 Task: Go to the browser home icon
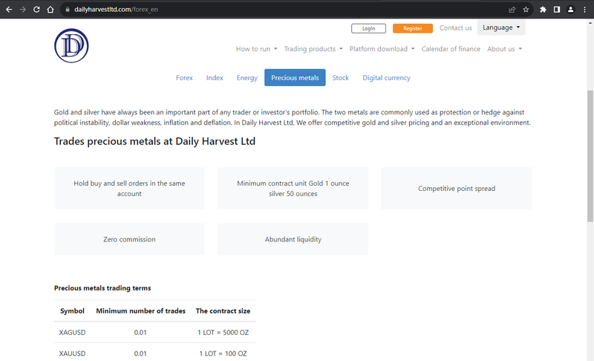click(50, 10)
